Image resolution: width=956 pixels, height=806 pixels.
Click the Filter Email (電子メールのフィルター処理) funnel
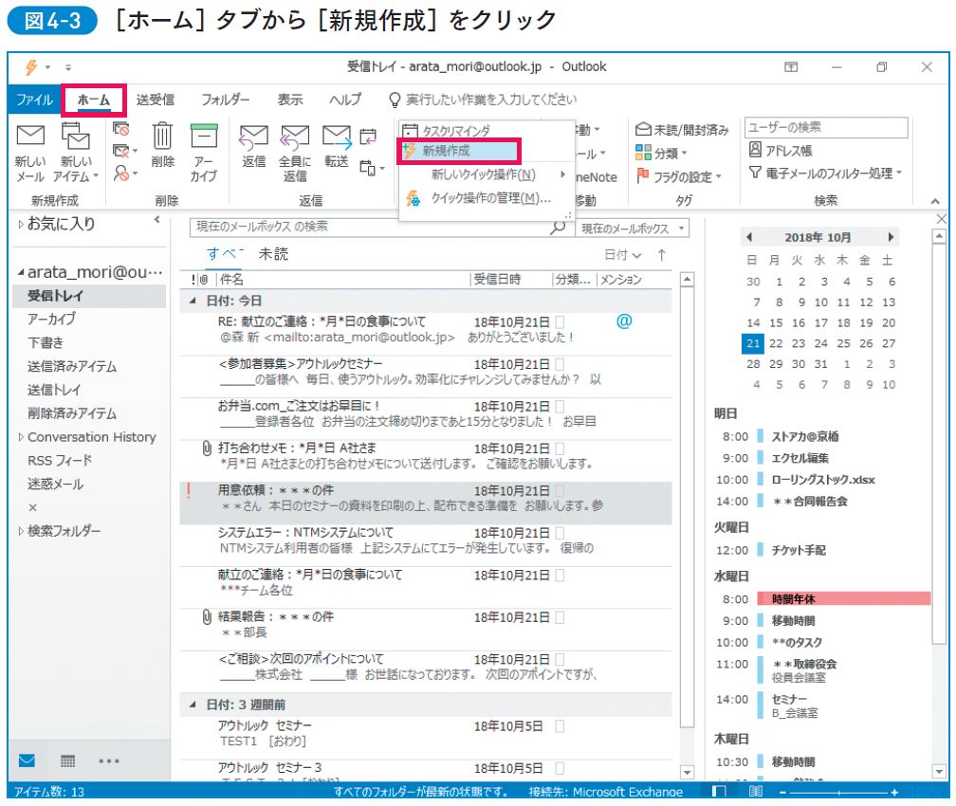click(x=755, y=173)
